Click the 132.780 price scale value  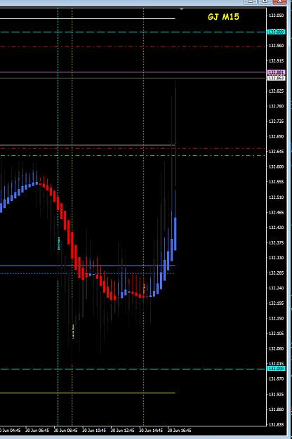(276, 106)
